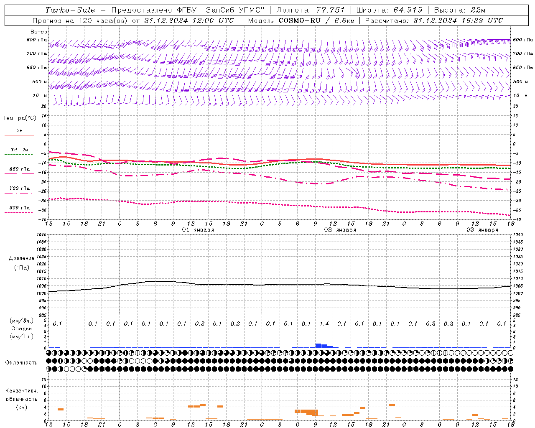
Task: Click the "Осадки" precipitation label
Action: 22,329
